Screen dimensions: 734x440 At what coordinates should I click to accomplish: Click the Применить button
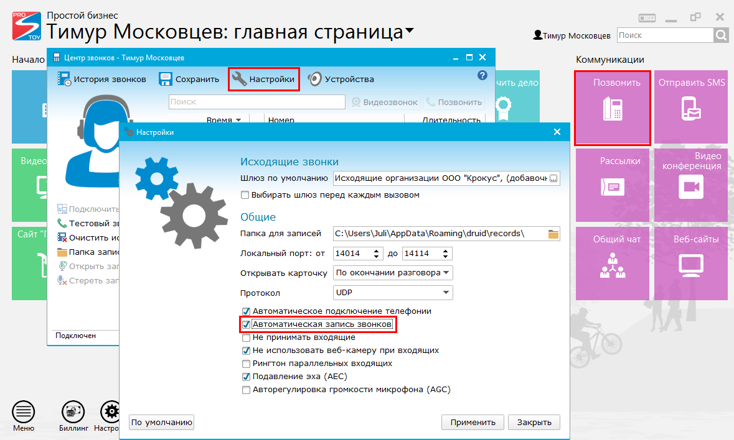[473, 422]
